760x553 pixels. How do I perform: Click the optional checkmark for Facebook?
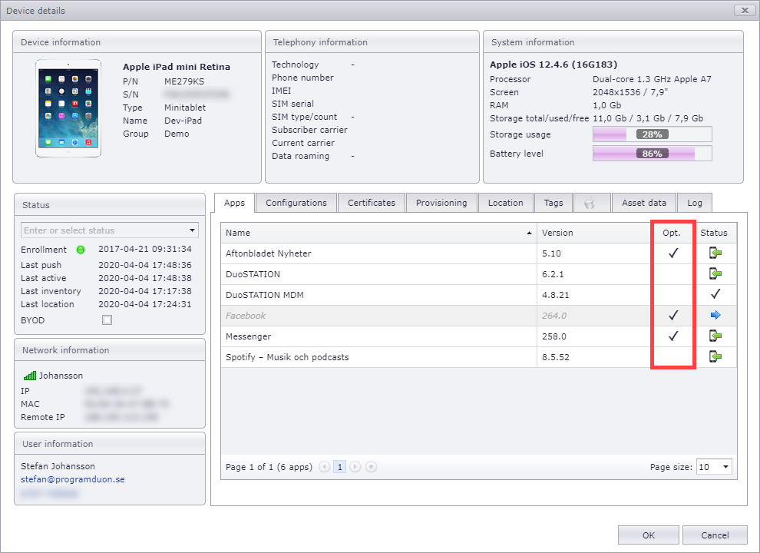pyautogui.click(x=672, y=316)
